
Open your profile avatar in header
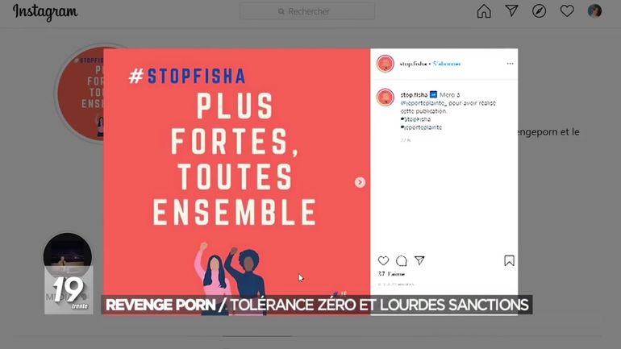[594, 11]
